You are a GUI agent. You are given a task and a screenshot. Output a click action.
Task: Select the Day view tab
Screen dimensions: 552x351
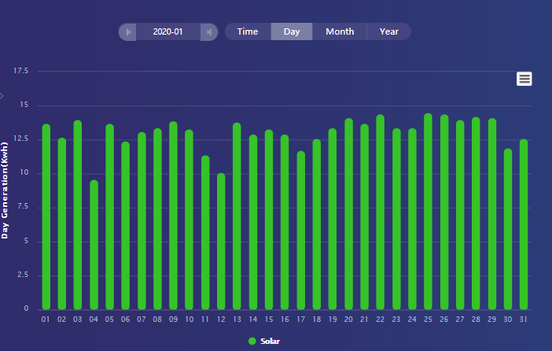click(x=292, y=31)
